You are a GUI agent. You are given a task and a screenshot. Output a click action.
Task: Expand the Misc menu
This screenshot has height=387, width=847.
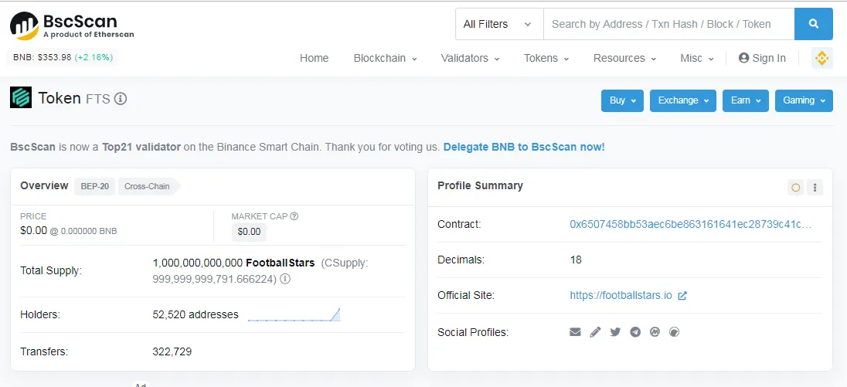(697, 58)
